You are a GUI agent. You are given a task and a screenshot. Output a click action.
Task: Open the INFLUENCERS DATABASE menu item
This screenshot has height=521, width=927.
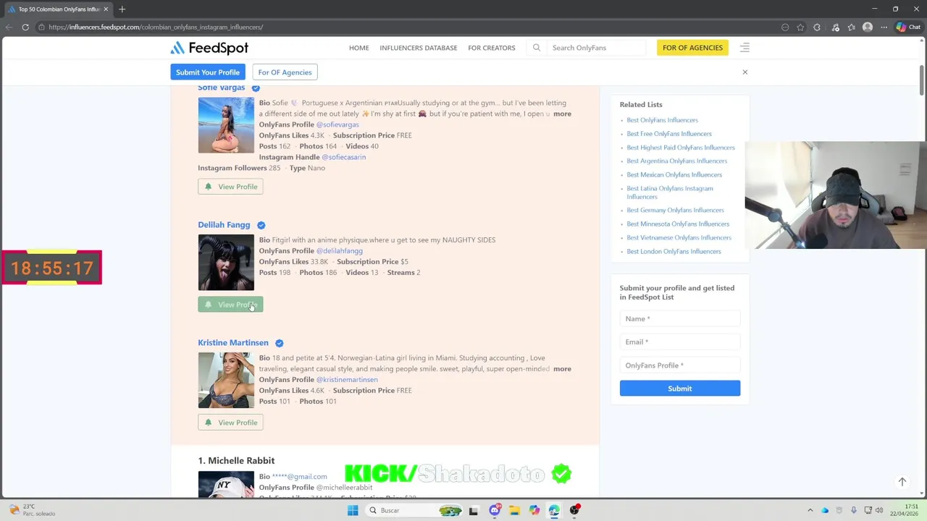tap(418, 48)
